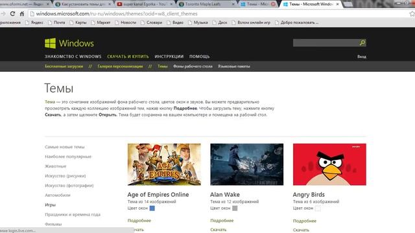Select Автомобили category

coord(58,195)
